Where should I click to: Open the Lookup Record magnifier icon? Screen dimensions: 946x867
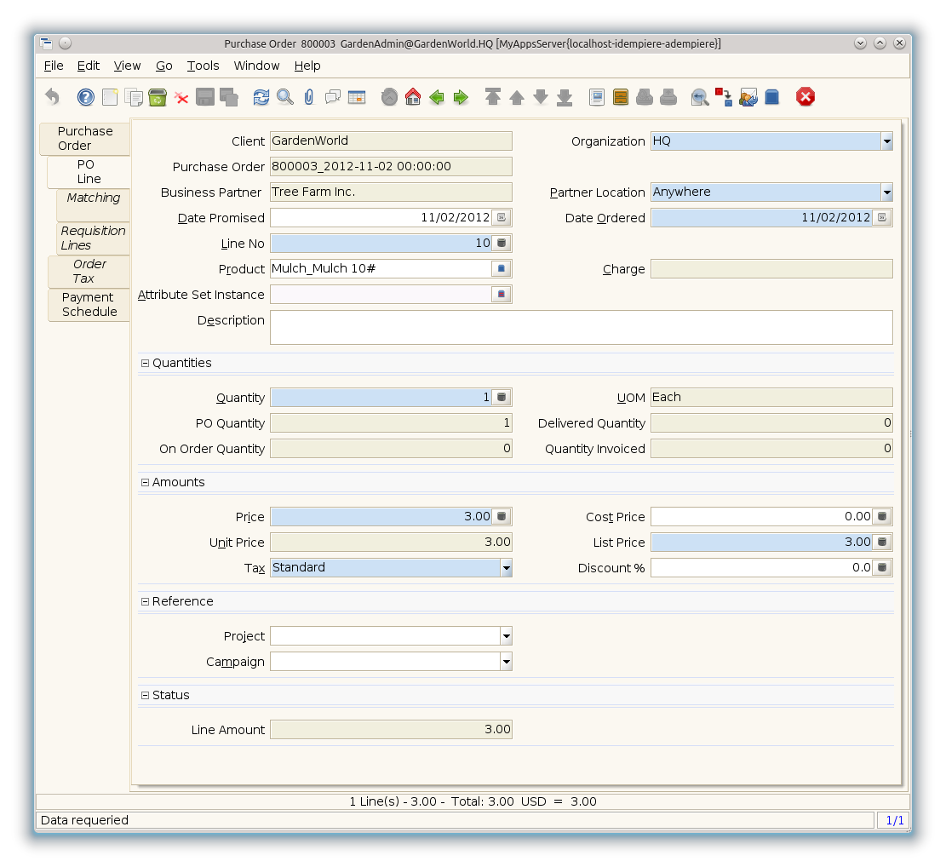[x=285, y=97]
